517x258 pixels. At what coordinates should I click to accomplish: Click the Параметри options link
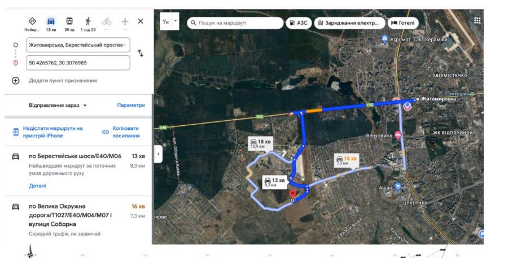click(131, 105)
